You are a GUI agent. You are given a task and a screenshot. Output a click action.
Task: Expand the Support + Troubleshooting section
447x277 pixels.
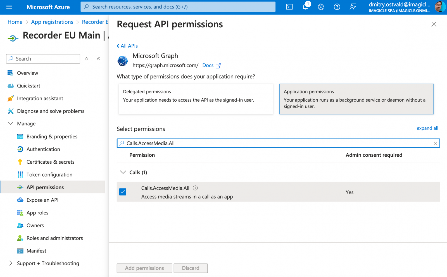click(11, 263)
